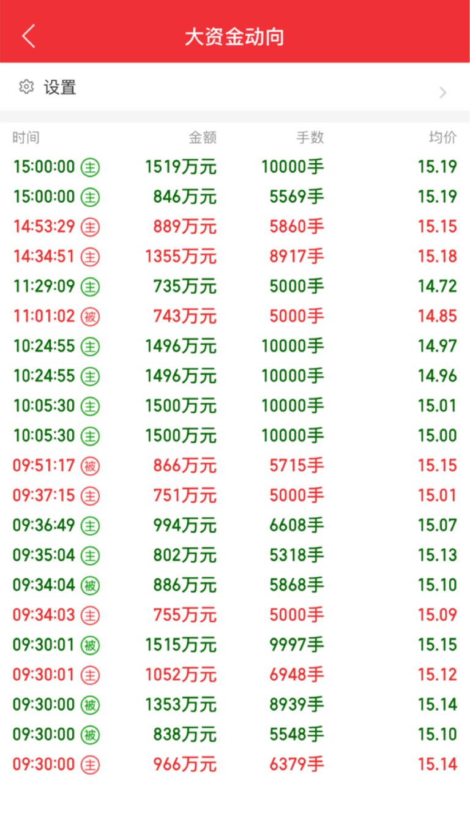
Task: Select the 14:34:51 trade time
Action: click(44, 256)
